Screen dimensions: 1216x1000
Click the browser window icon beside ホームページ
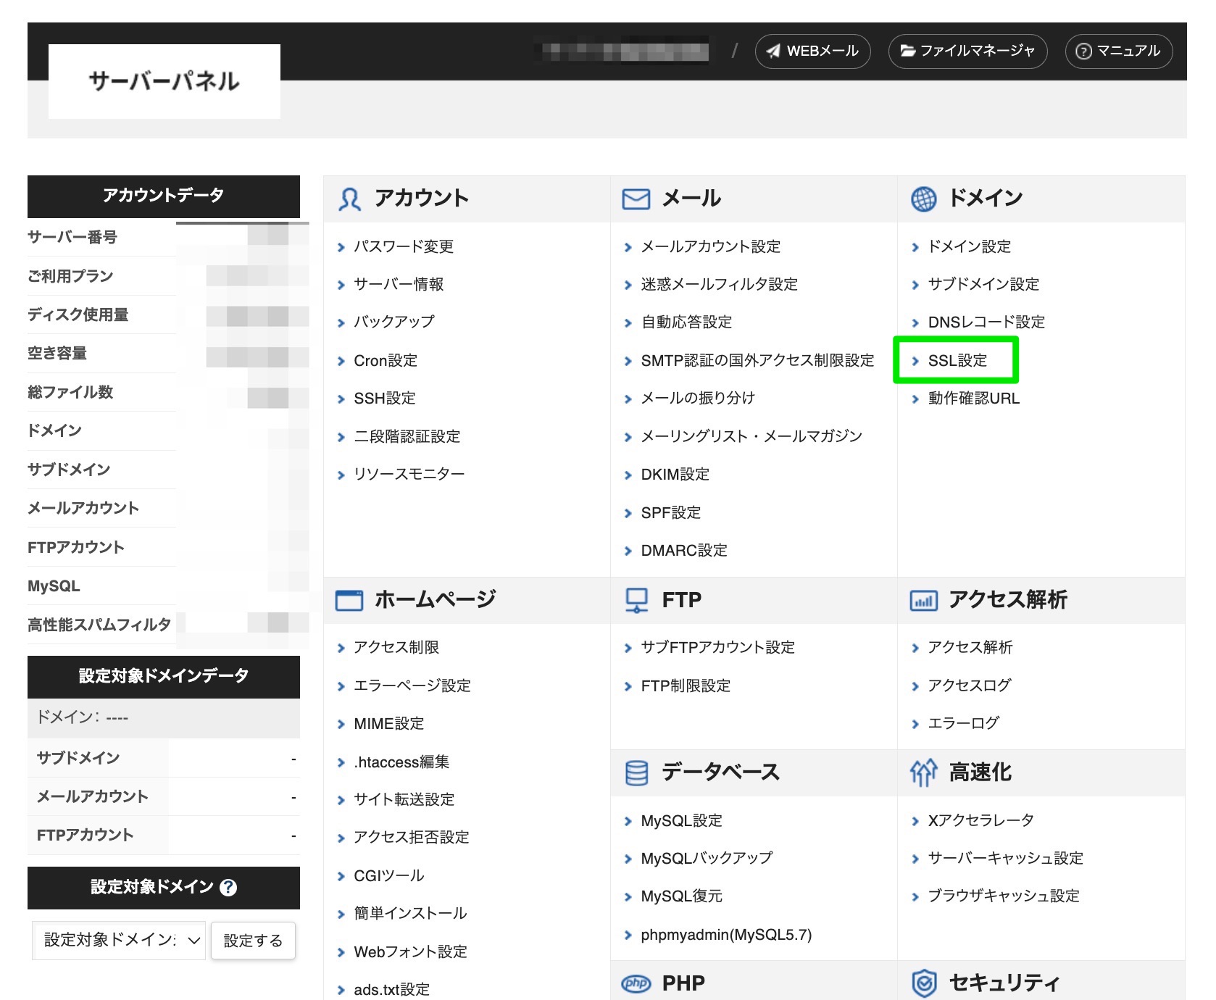[x=349, y=600]
